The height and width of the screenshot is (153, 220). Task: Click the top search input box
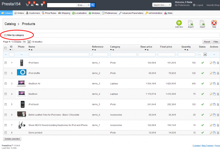point(62,5)
